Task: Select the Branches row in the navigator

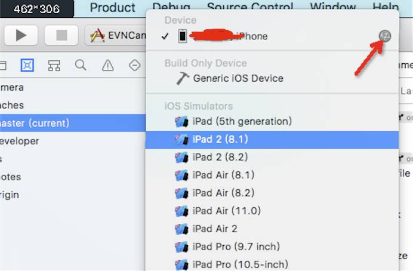Action: (73, 105)
